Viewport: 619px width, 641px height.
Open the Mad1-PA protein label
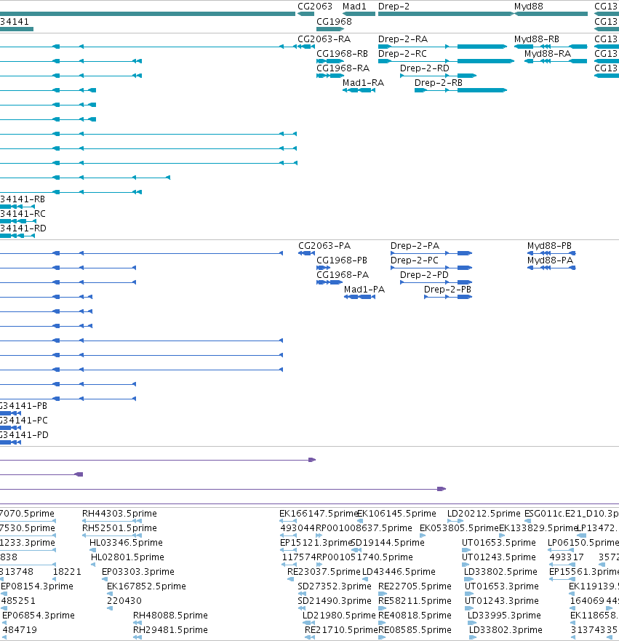click(364, 290)
